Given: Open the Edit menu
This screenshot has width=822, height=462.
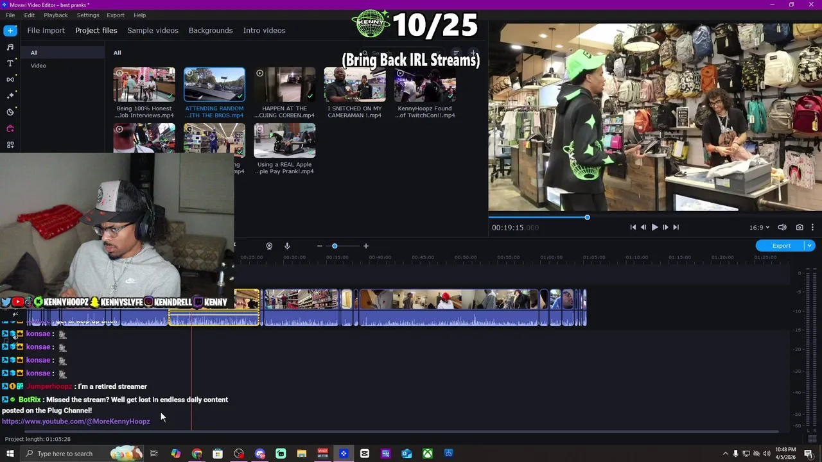Looking at the screenshot, I should coord(30,15).
